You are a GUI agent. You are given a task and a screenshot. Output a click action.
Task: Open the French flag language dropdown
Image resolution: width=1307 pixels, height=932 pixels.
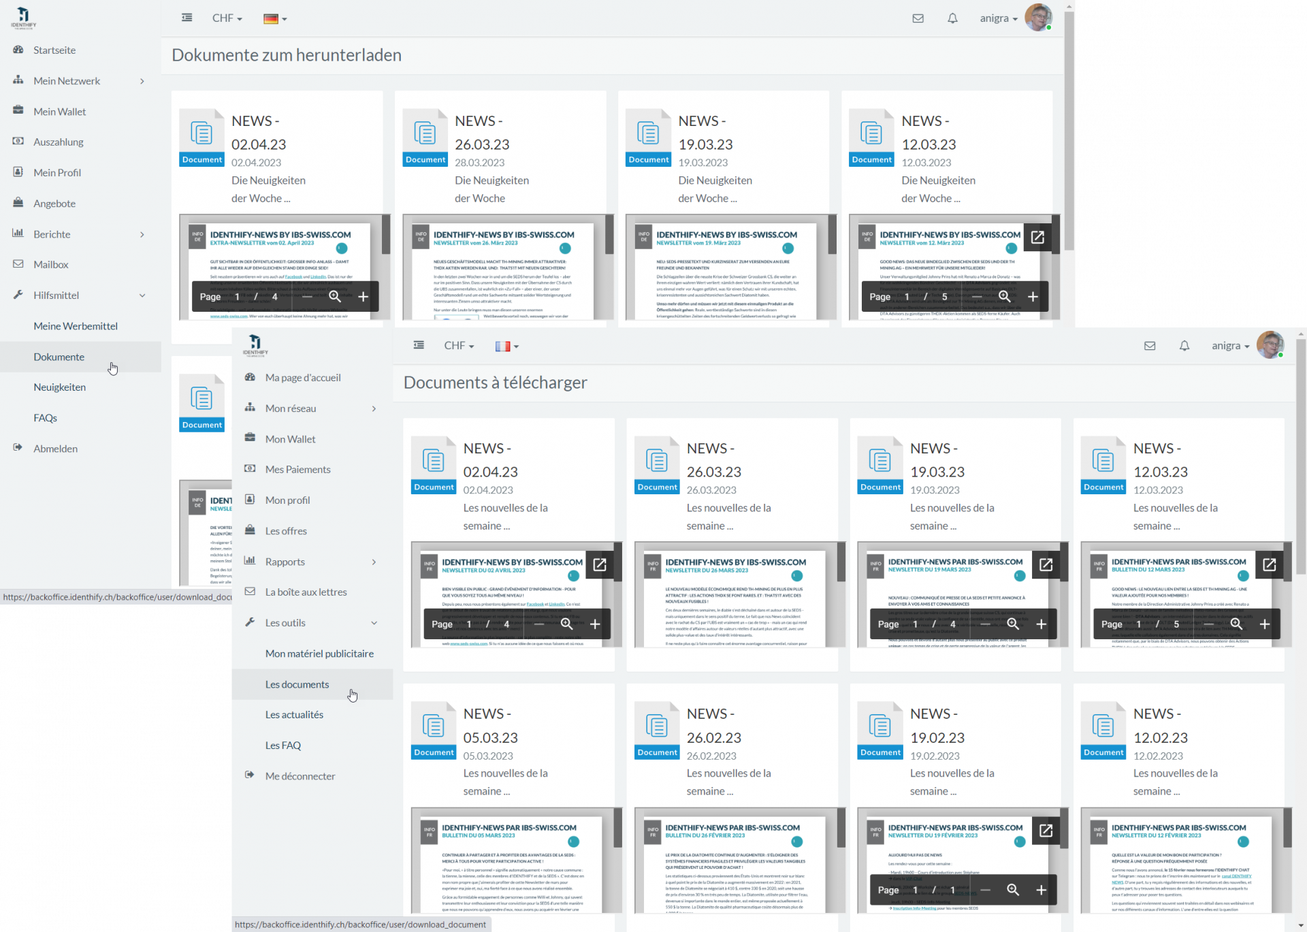506,346
